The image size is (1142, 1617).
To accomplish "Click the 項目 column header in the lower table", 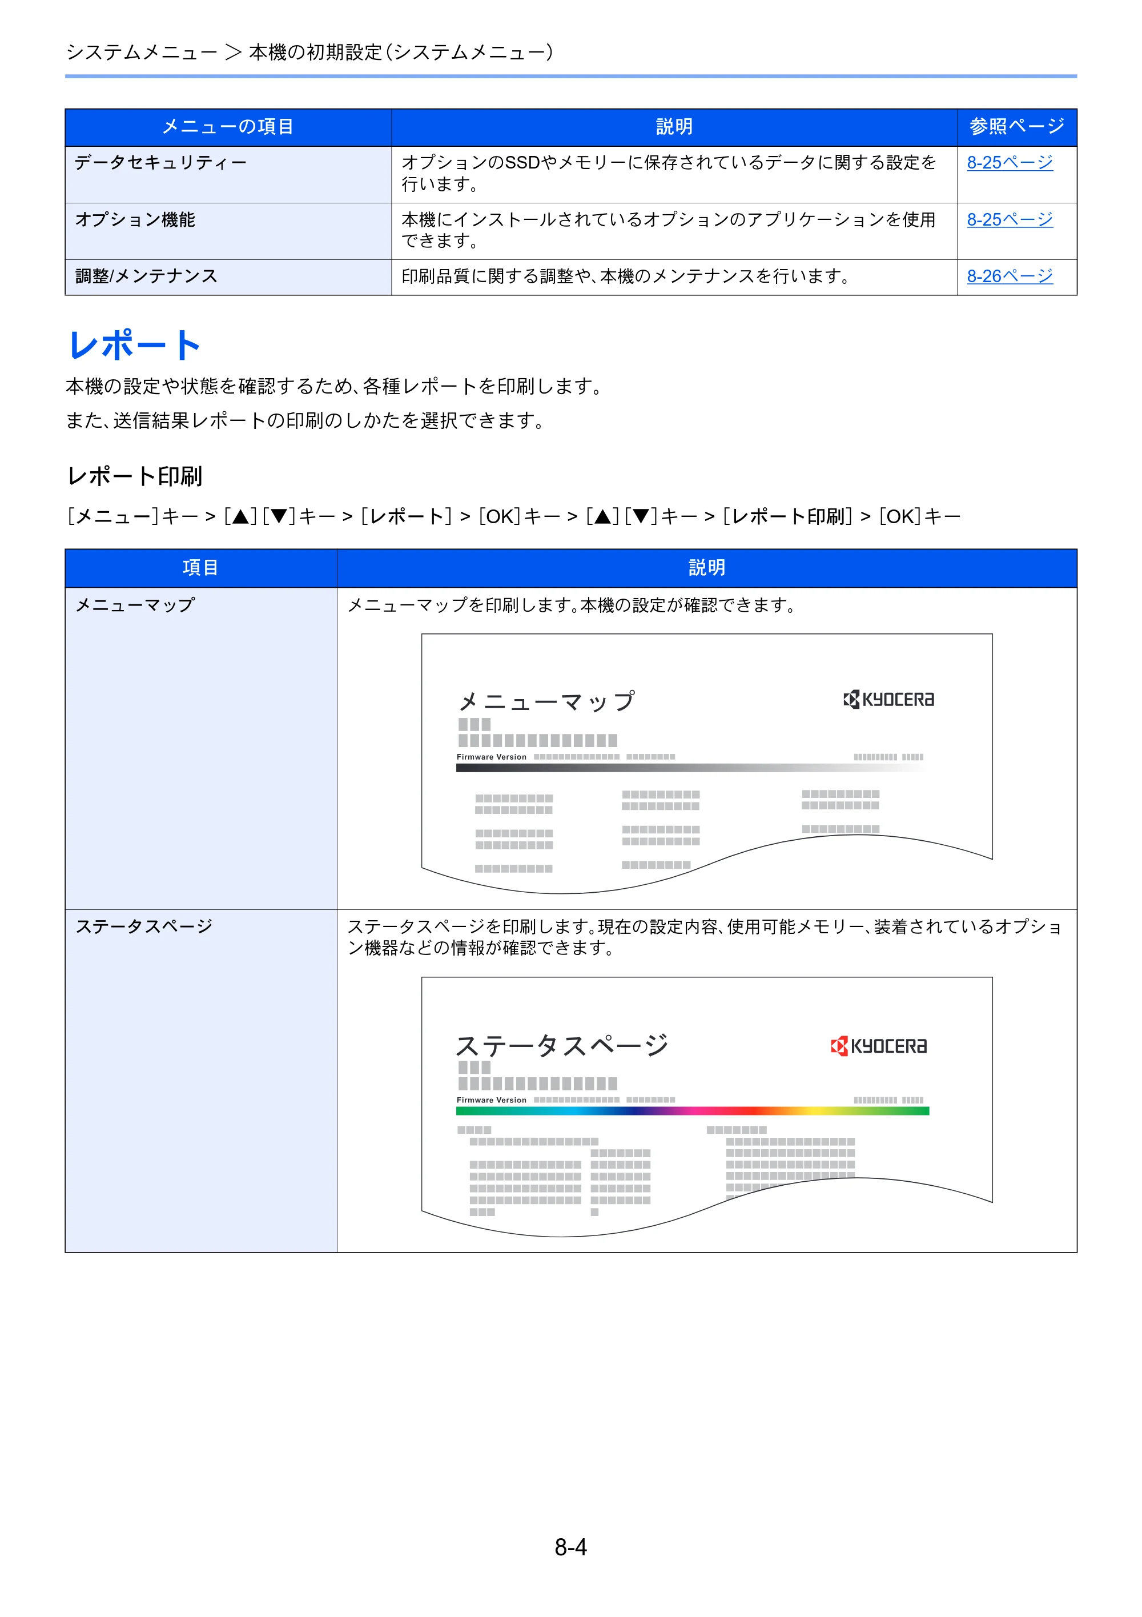I will coord(200,568).
